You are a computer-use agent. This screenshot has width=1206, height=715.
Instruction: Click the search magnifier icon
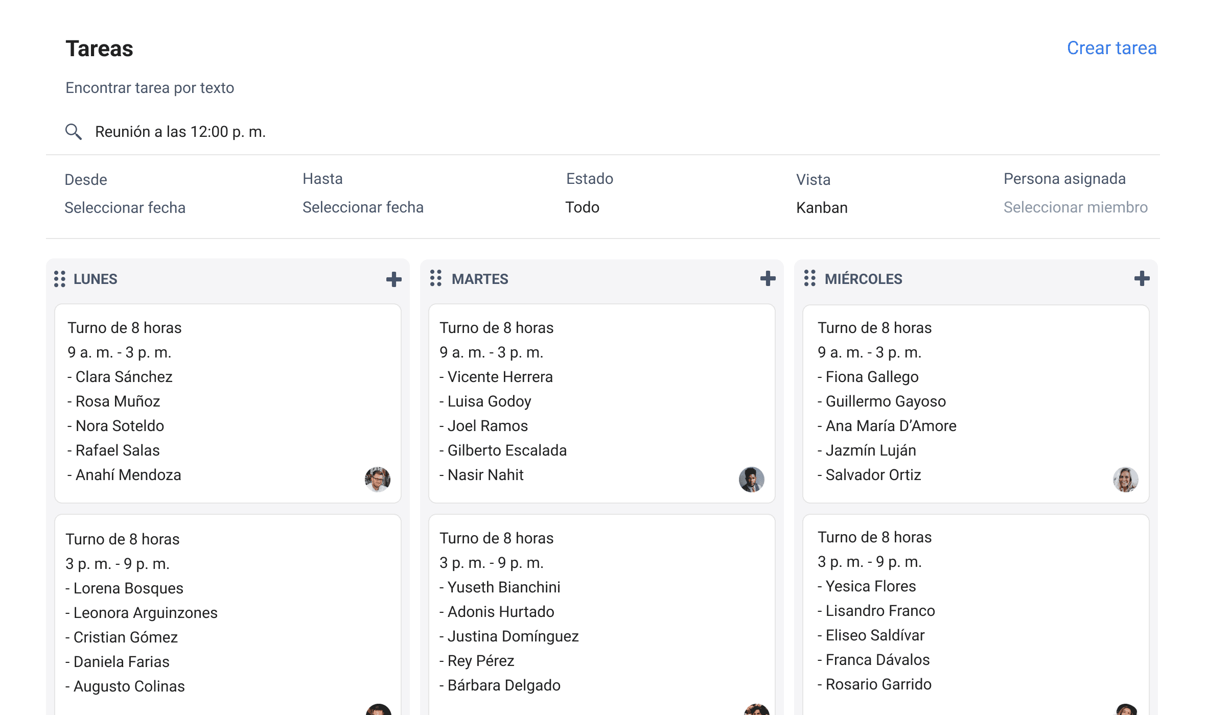(73, 131)
